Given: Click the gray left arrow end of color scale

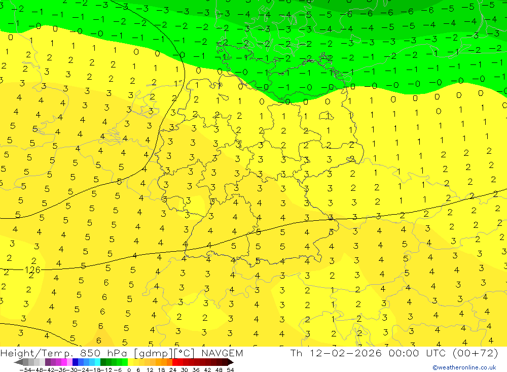Looking at the screenshot, I should [18, 362].
